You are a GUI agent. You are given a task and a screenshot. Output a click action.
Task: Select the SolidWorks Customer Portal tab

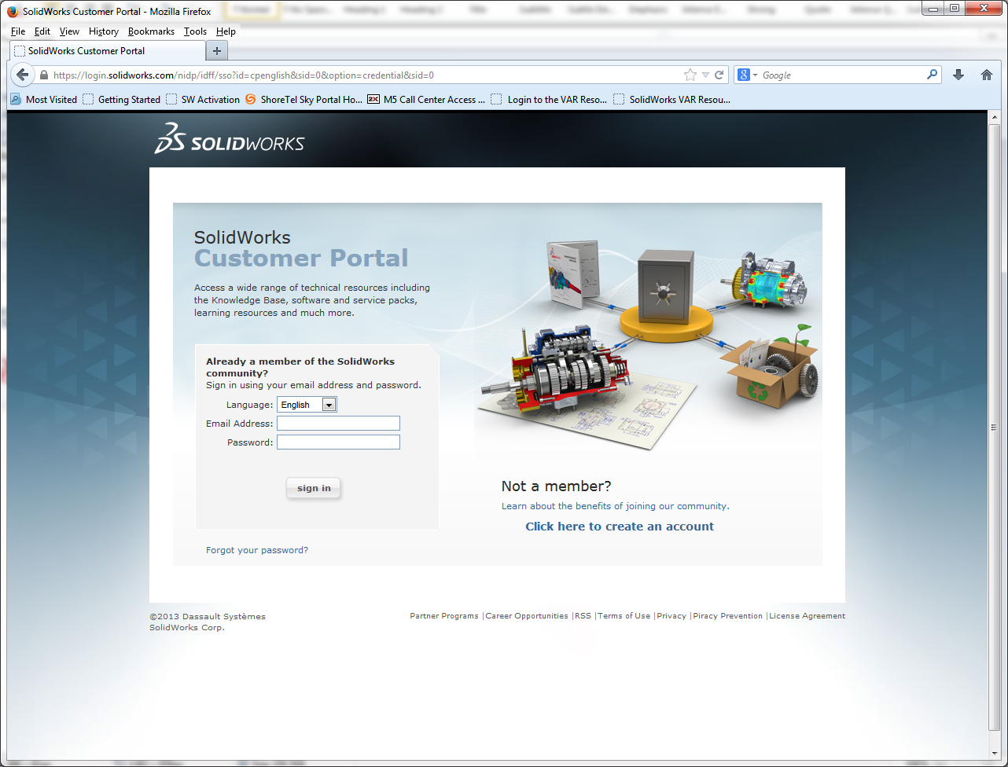click(107, 51)
